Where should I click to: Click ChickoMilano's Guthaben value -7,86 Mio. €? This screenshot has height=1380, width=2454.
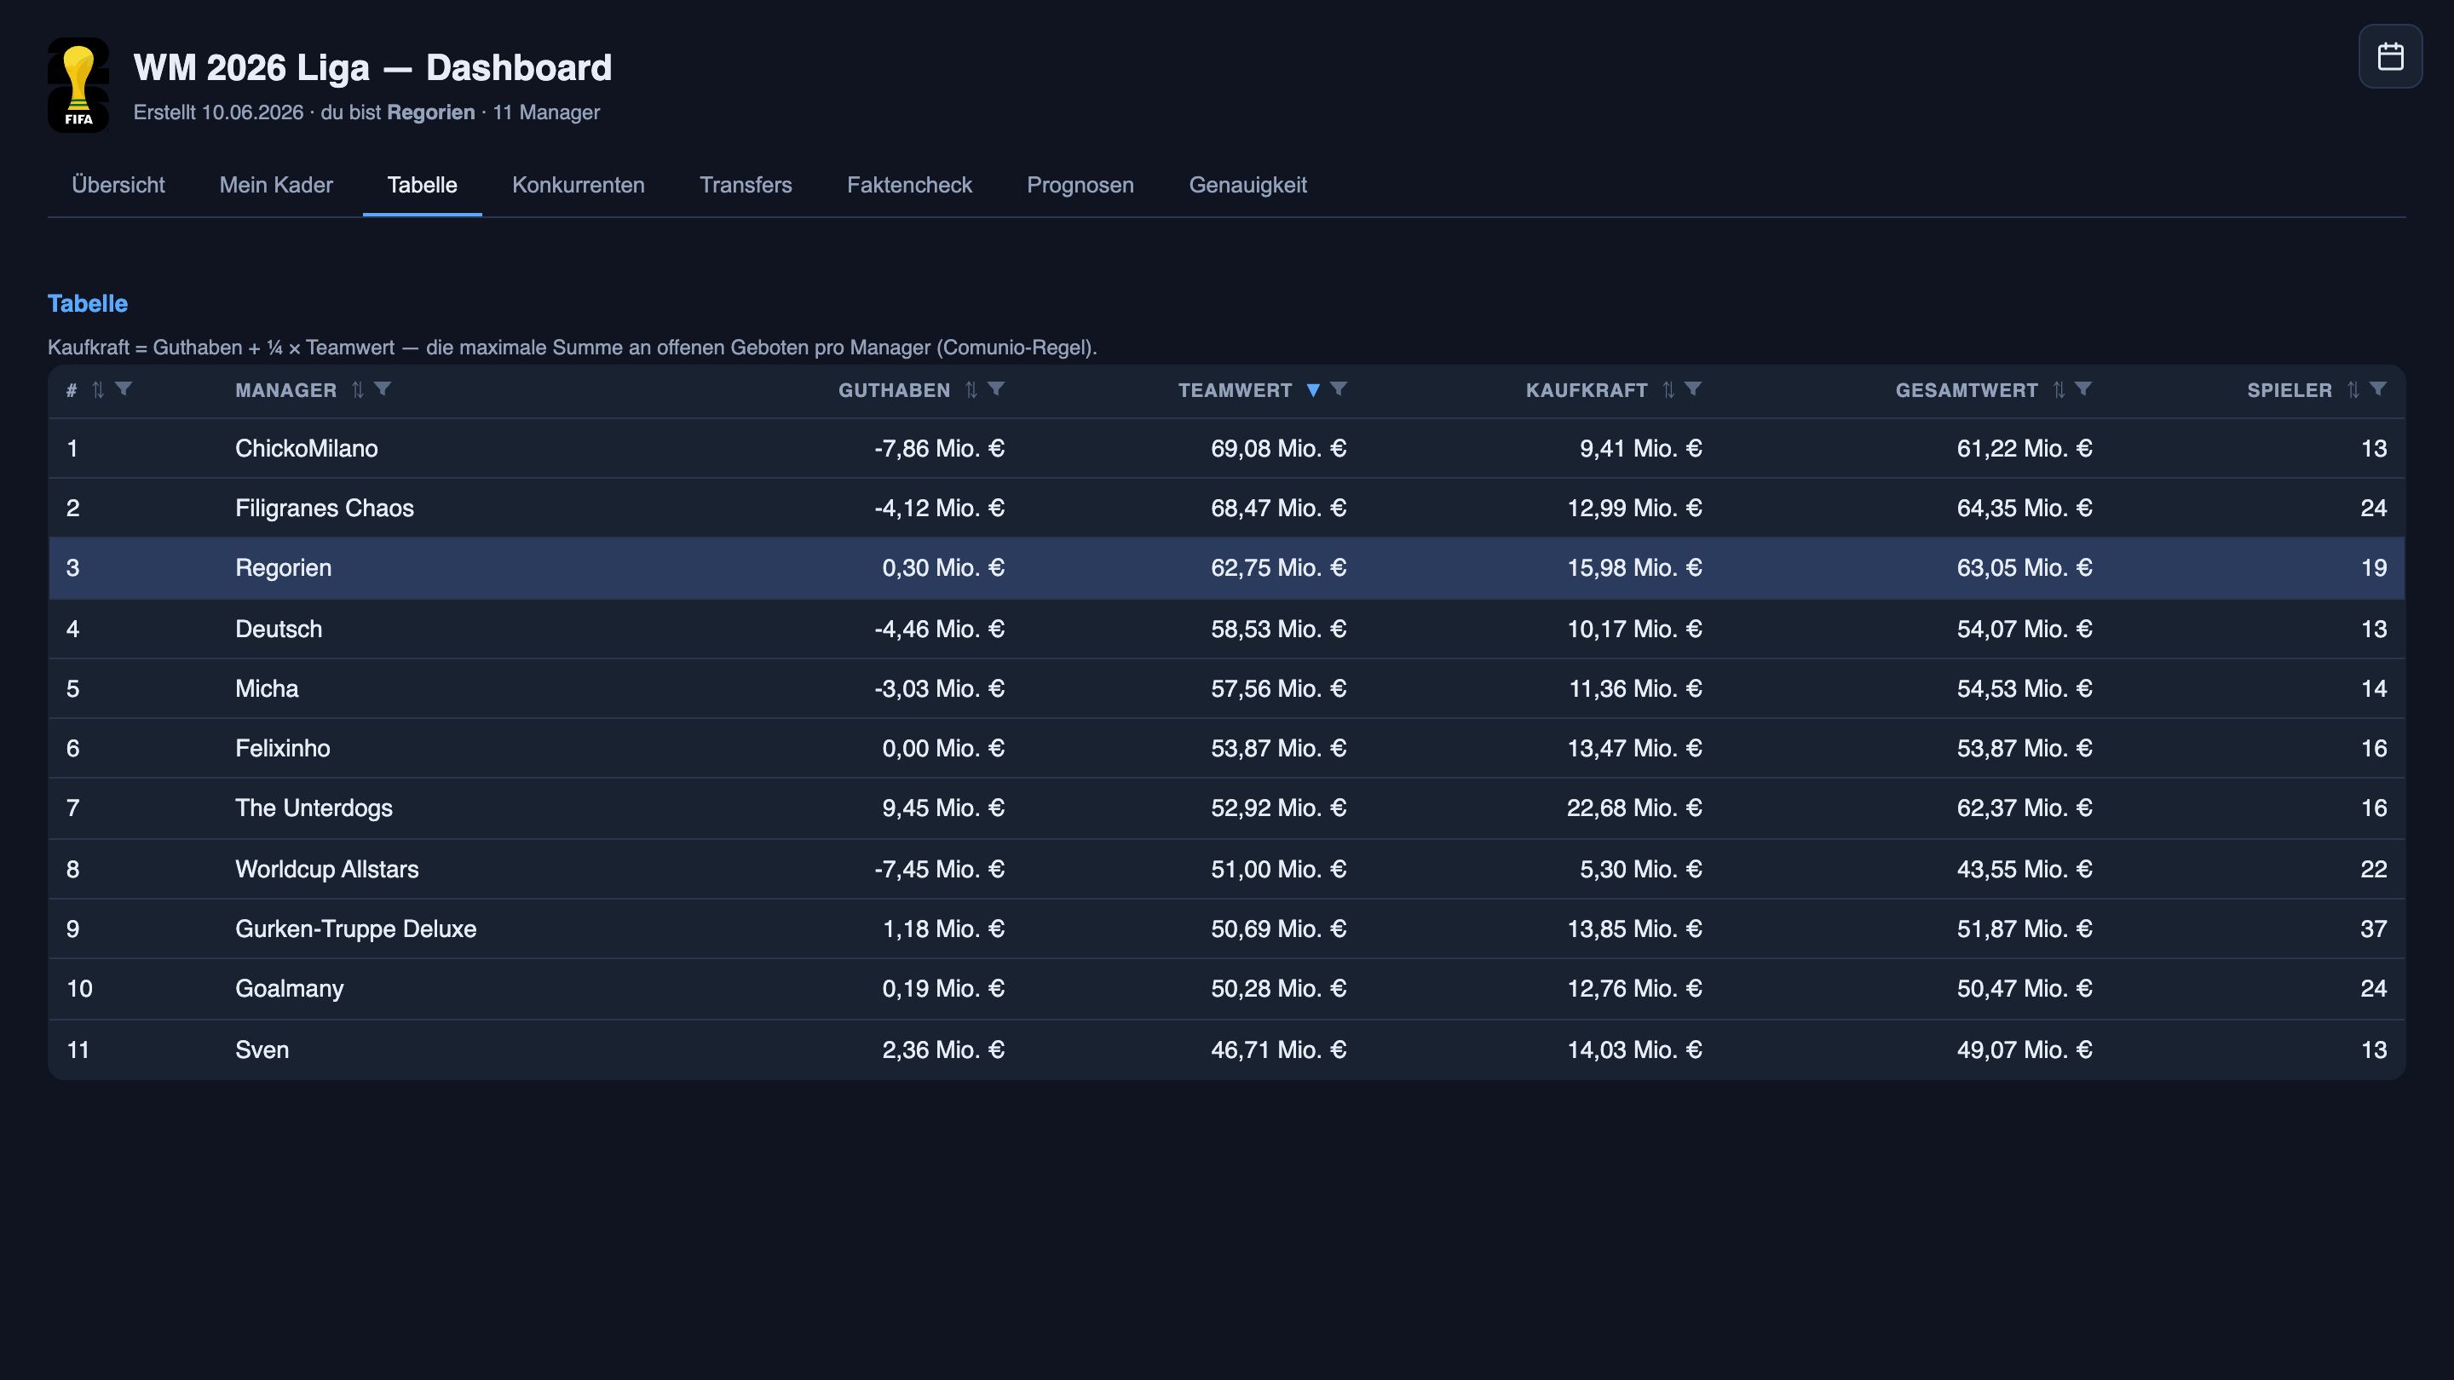(939, 449)
